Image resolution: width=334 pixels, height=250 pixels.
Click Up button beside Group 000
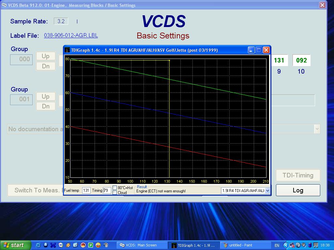click(x=46, y=56)
